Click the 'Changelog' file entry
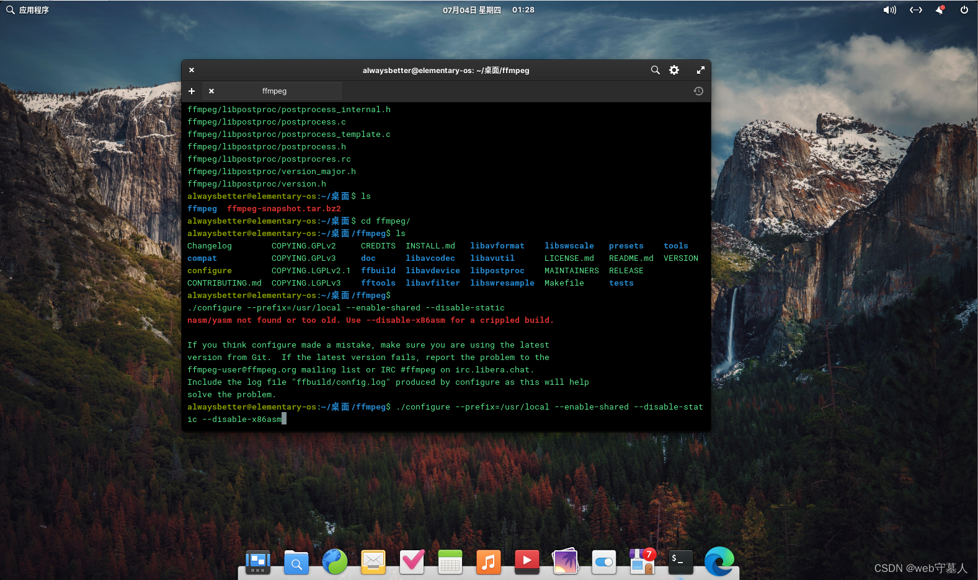Image resolution: width=978 pixels, height=580 pixels. [x=210, y=246]
